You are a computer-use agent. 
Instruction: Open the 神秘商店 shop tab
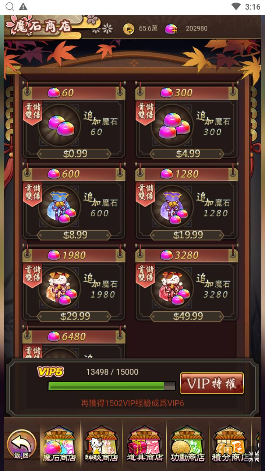pos(101,444)
